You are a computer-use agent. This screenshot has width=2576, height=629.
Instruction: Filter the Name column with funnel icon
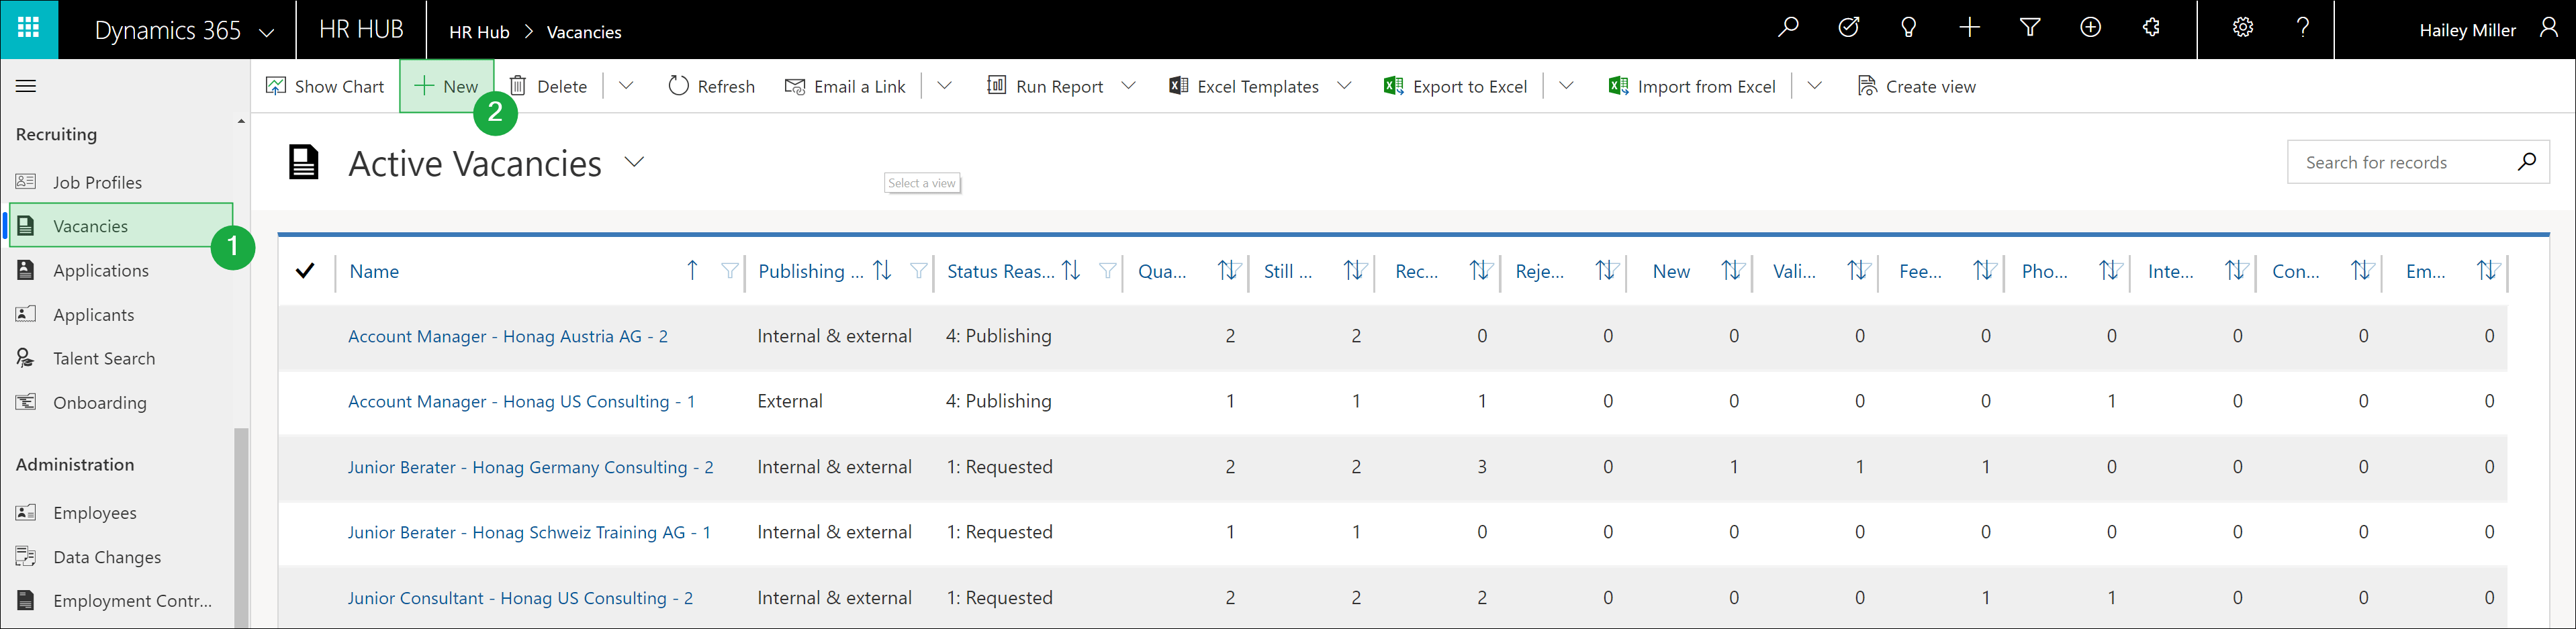pyautogui.click(x=730, y=271)
